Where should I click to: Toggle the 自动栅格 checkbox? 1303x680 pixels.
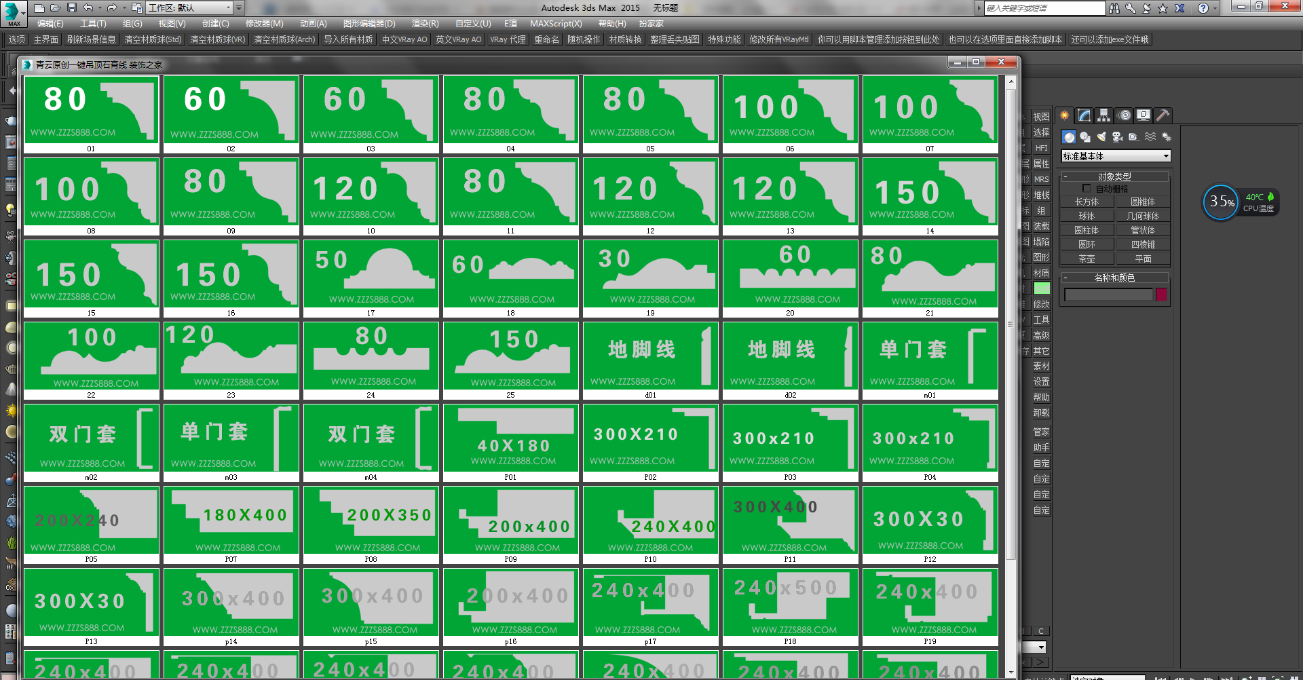[1087, 189]
